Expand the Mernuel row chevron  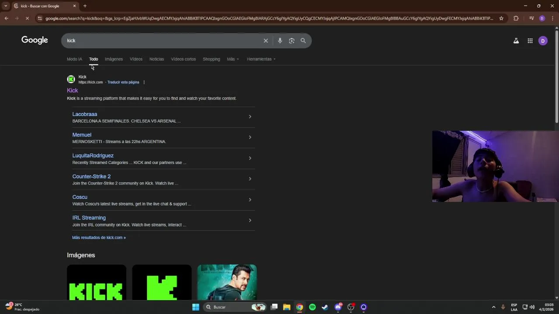click(250, 137)
